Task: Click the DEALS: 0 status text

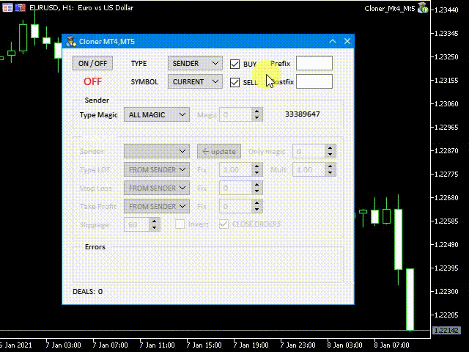Action: point(88,292)
